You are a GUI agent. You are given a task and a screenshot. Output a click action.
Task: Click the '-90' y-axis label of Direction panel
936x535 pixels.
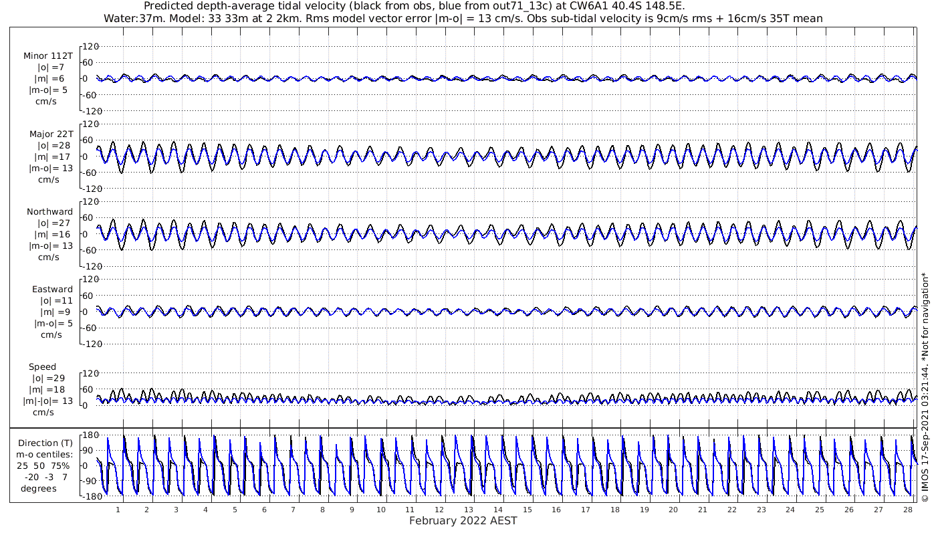pos(92,481)
